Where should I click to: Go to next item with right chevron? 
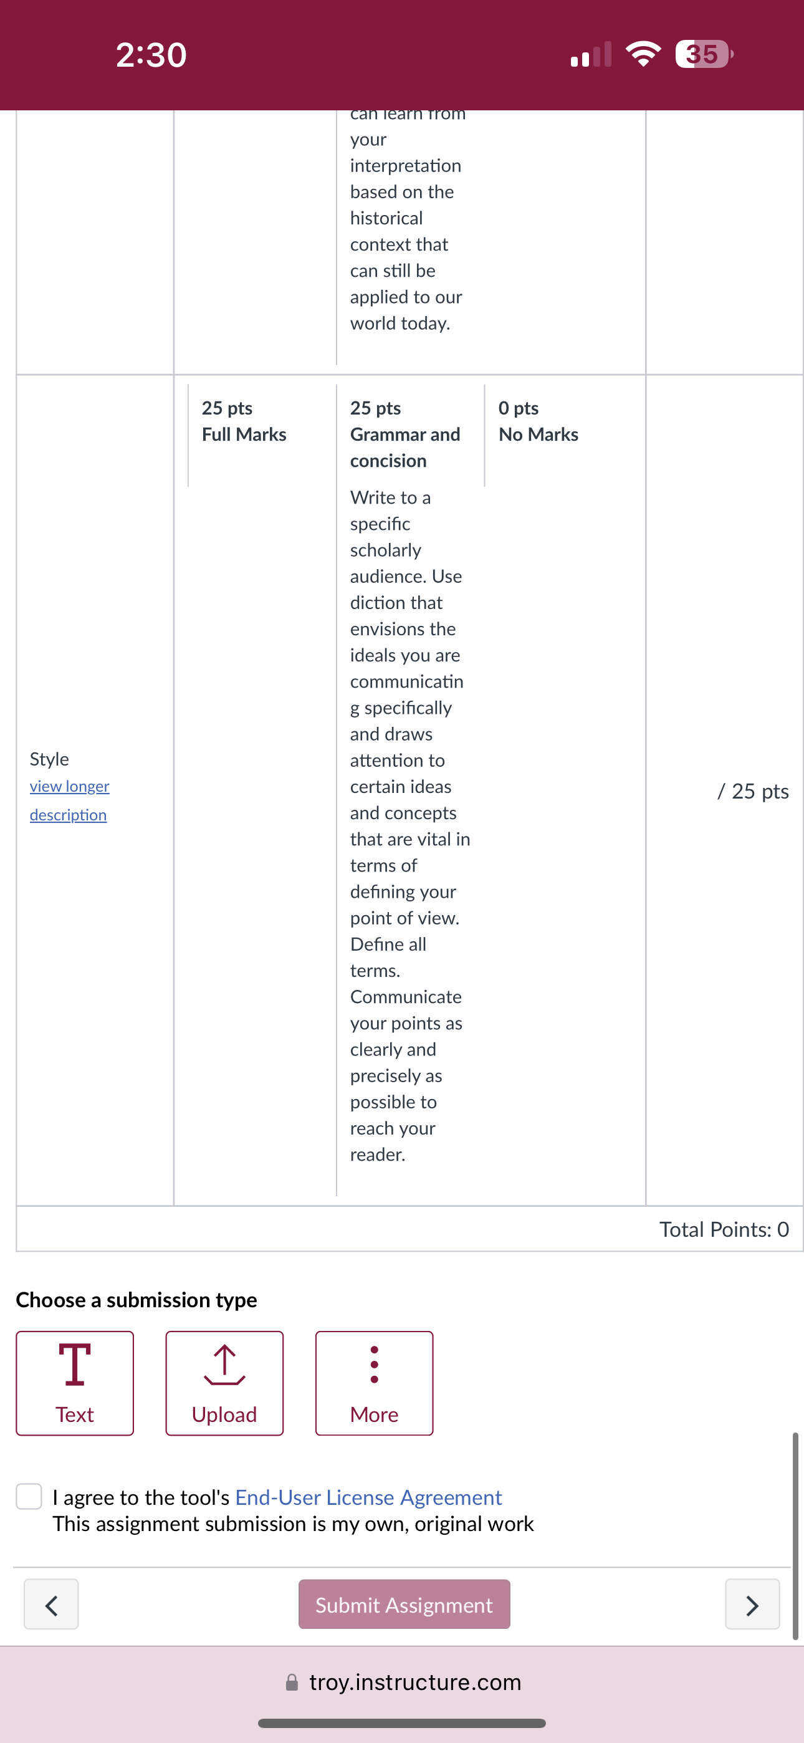click(x=752, y=1604)
